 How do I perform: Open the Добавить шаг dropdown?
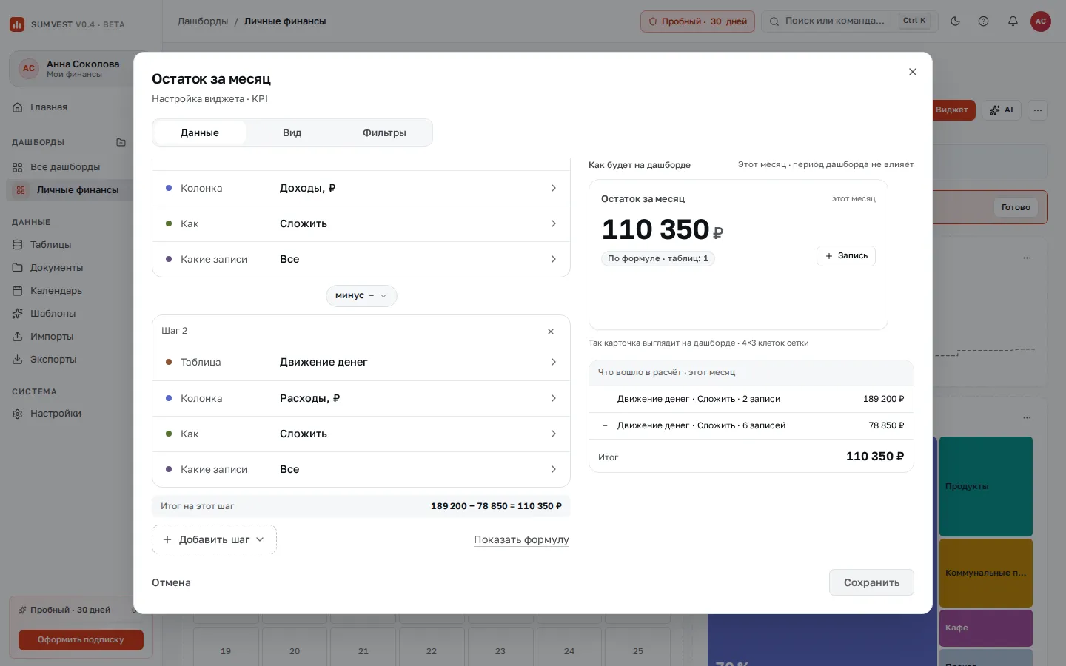coord(214,539)
